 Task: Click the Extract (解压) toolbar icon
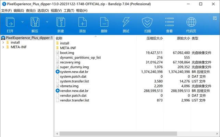coord(35,22)
